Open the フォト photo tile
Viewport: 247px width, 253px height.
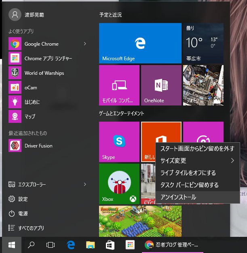203,85
